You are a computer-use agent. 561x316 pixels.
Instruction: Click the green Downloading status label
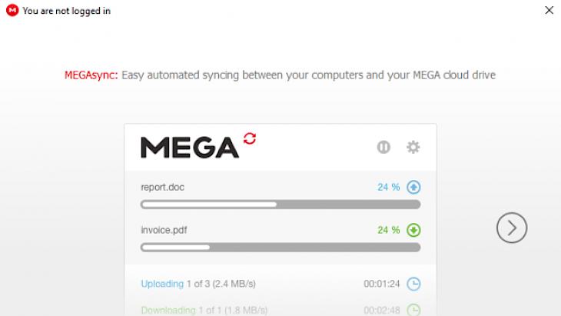coord(168,311)
